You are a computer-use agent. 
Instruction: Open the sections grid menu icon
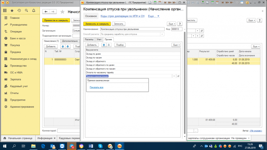point(5,11)
